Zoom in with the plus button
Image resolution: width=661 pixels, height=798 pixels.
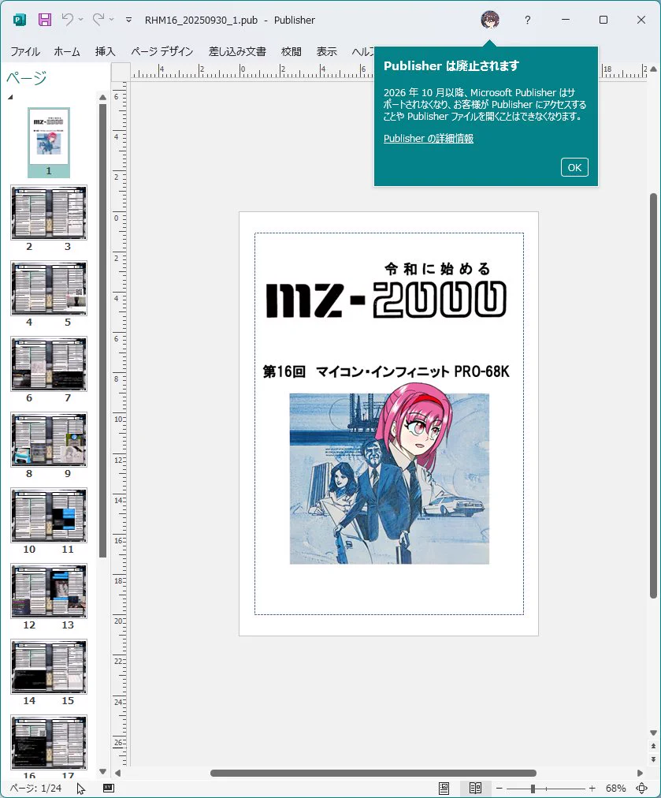tap(592, 788)
